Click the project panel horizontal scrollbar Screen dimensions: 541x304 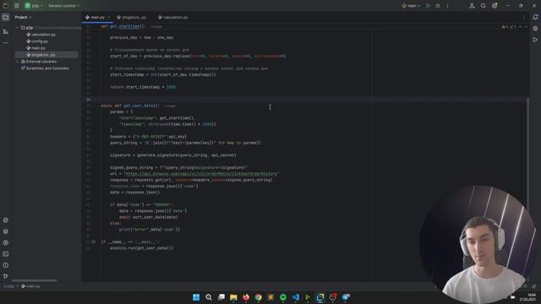[35, 280]
